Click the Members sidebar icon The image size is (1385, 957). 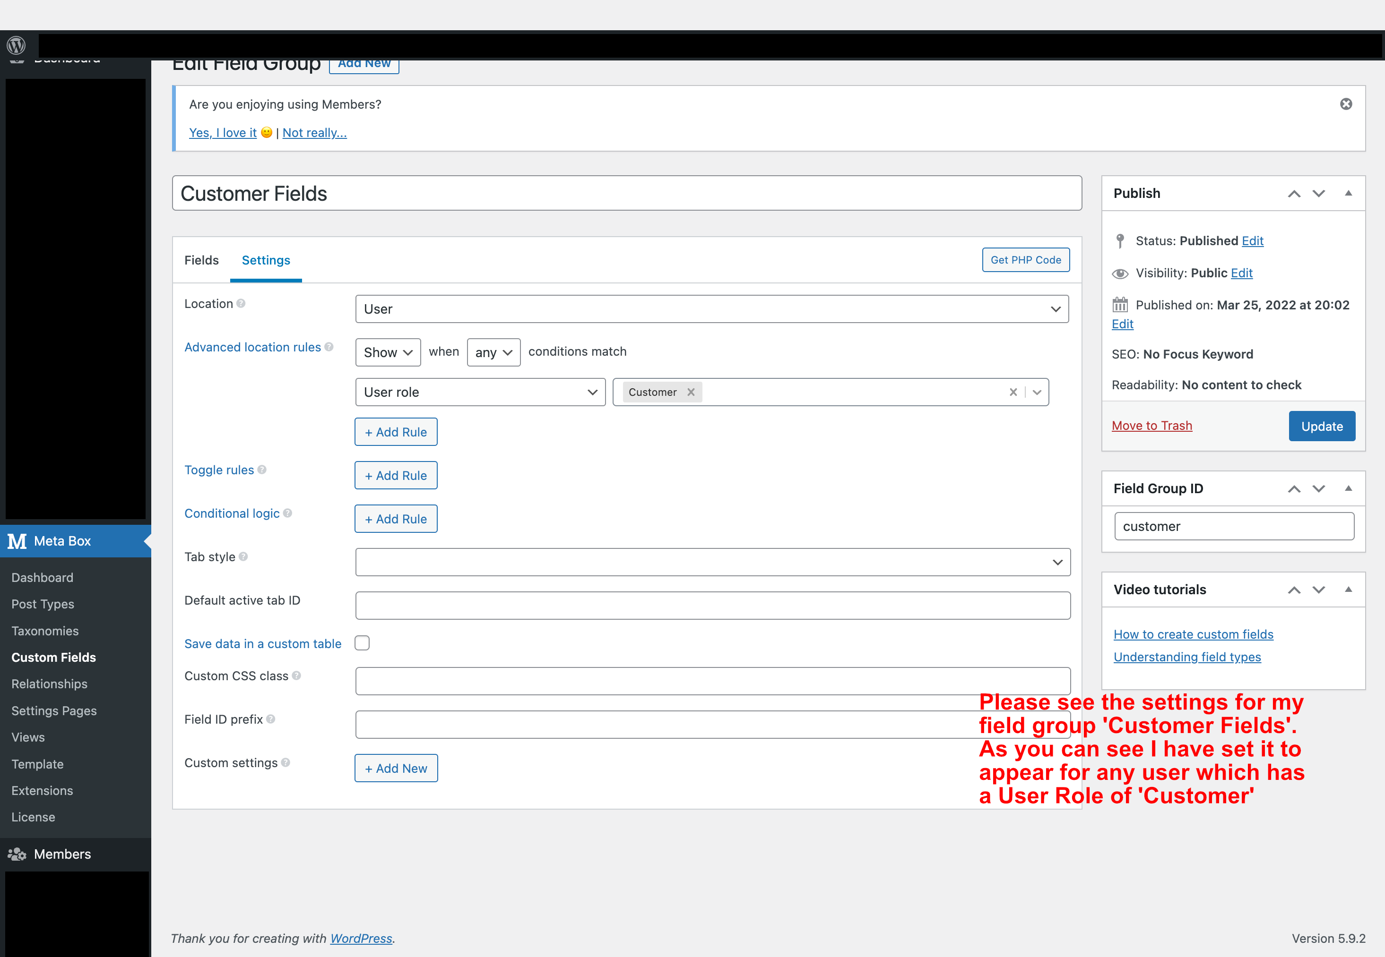[19, 854]
